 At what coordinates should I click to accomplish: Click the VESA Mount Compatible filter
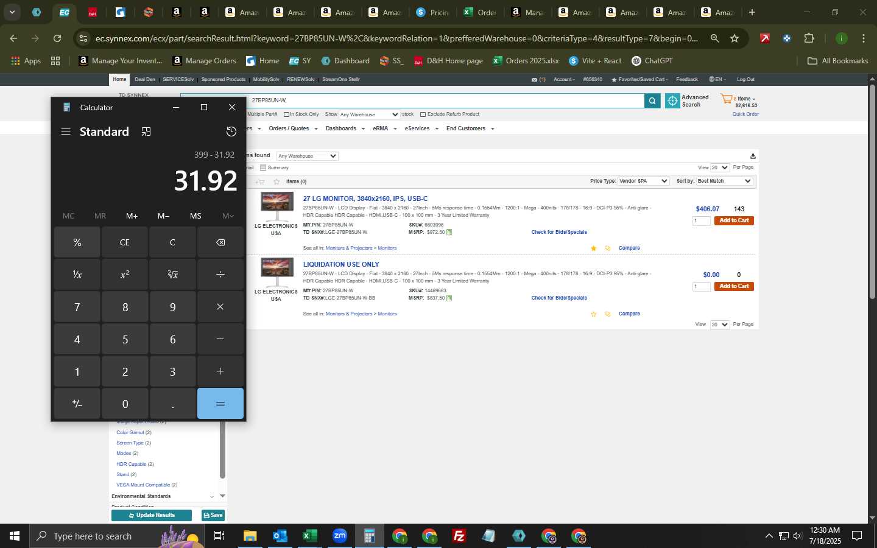click(x=143, y=485)
